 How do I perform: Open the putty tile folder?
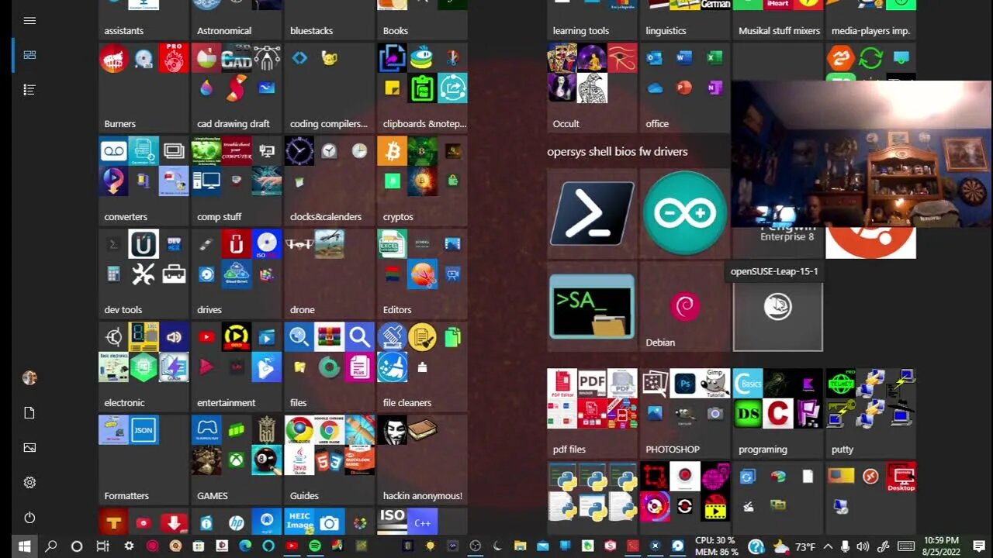(x=871, y=412)
